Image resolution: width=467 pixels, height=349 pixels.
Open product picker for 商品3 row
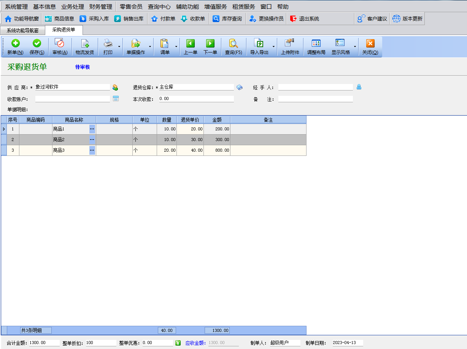(x=92, y=150)
